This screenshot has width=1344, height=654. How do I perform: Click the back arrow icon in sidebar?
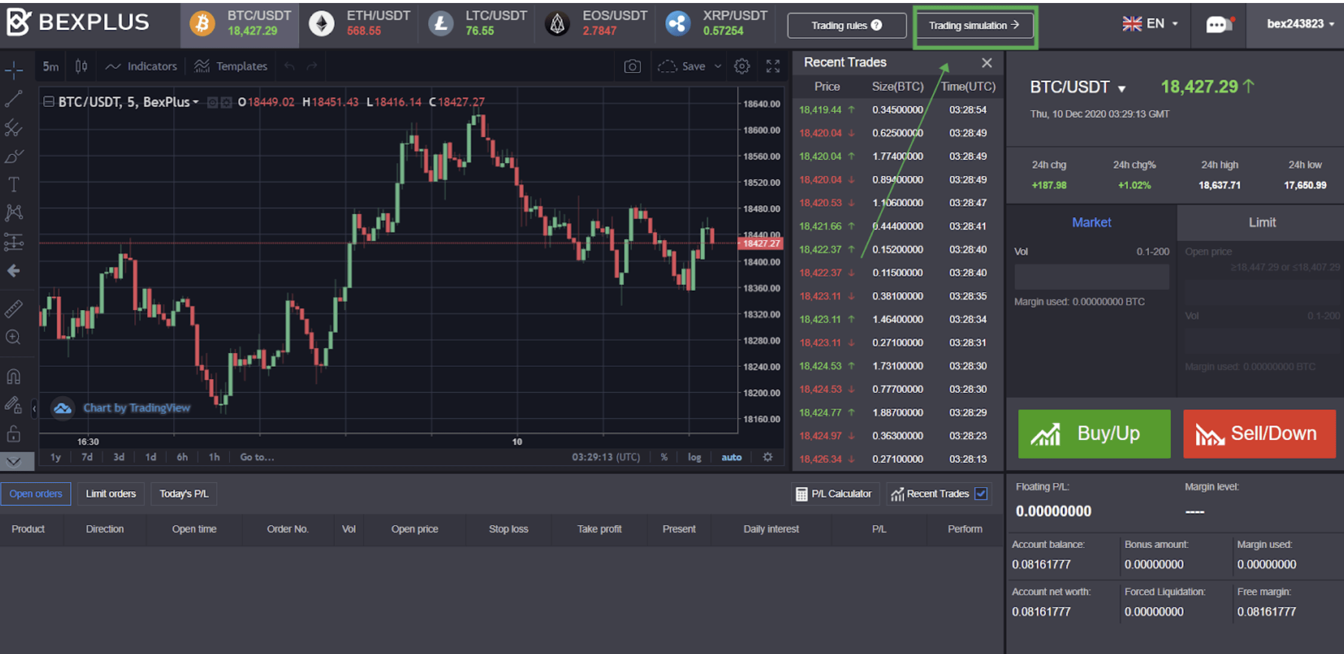[x=14, y=271]
